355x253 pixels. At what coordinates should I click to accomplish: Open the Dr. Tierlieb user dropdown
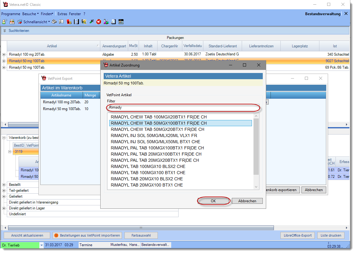(x=41, y=245)
